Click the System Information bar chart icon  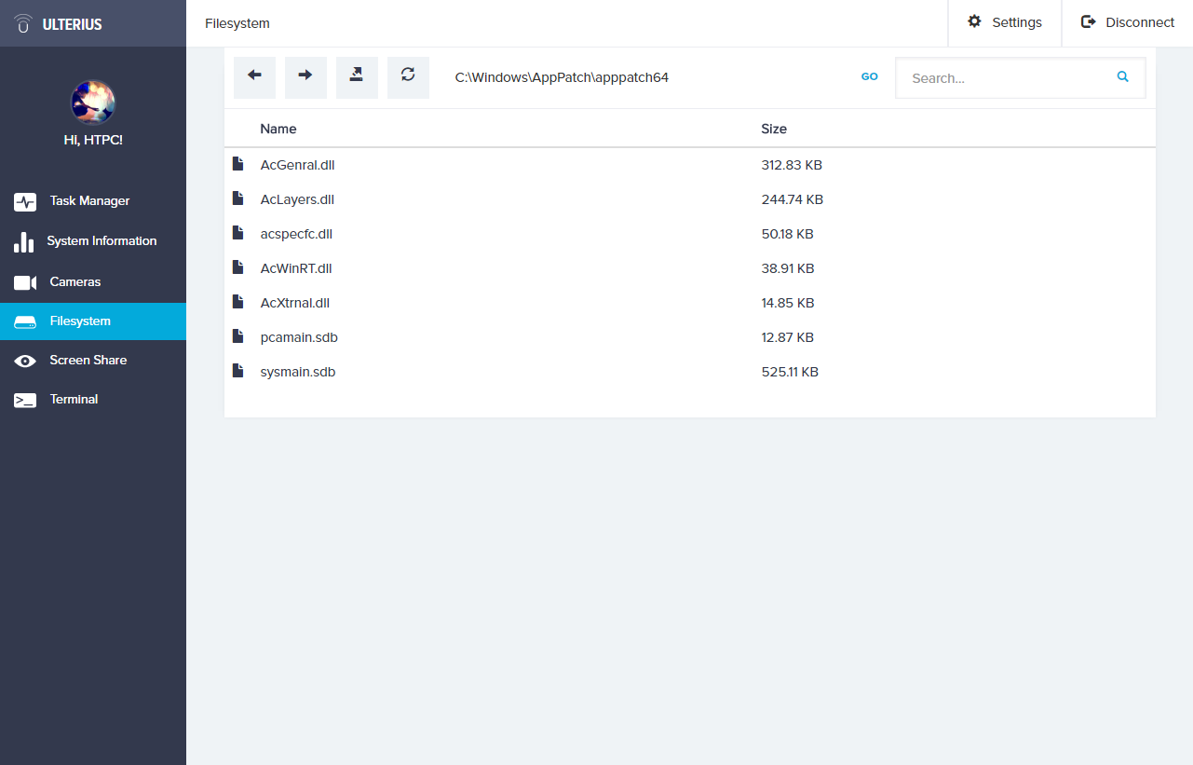[24, 241]
